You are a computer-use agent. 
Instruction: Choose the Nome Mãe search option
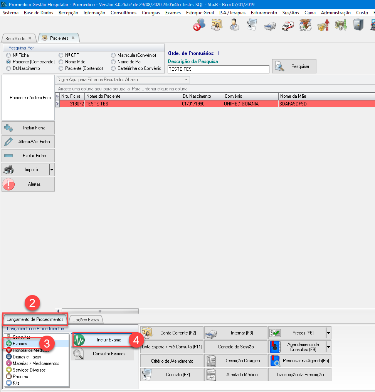[x=61, y=62]
